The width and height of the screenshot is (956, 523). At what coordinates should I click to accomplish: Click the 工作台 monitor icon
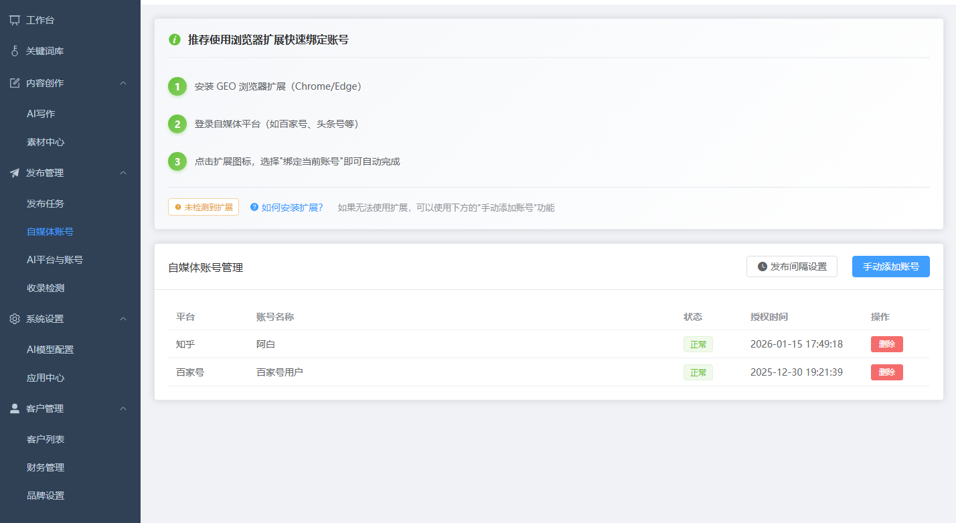click(x=14, y=19)
